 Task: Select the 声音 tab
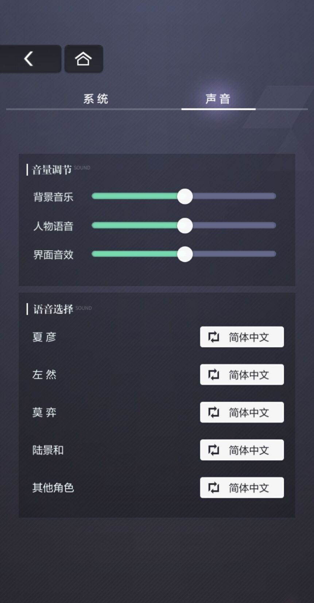coord(218,98)
